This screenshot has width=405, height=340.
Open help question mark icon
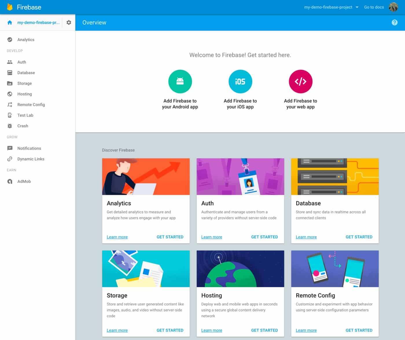tap(394, 22)
